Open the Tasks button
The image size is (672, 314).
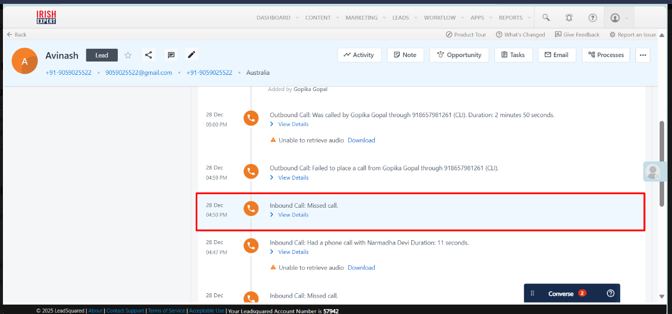(x=513, y=55)
